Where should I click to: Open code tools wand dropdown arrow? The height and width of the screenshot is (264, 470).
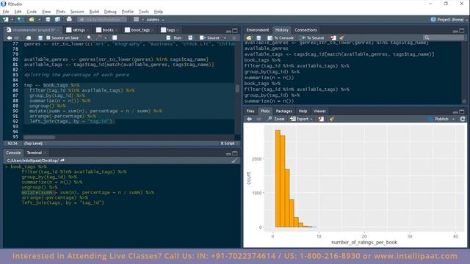(x=105, y=38)
